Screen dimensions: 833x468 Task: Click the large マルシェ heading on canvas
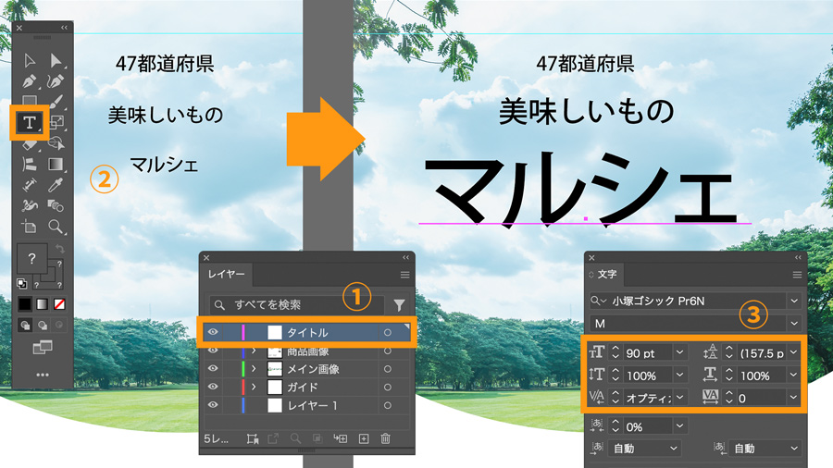point(581,189)
